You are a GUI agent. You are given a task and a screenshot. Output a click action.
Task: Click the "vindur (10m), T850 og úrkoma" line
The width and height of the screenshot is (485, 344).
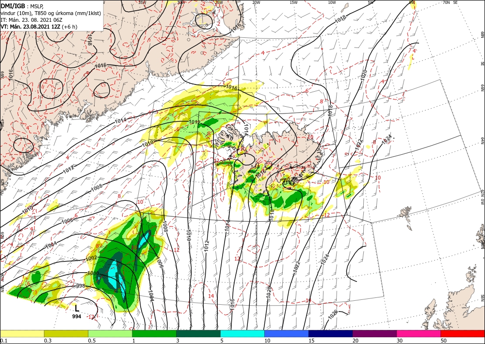click(x=51, y=13)
